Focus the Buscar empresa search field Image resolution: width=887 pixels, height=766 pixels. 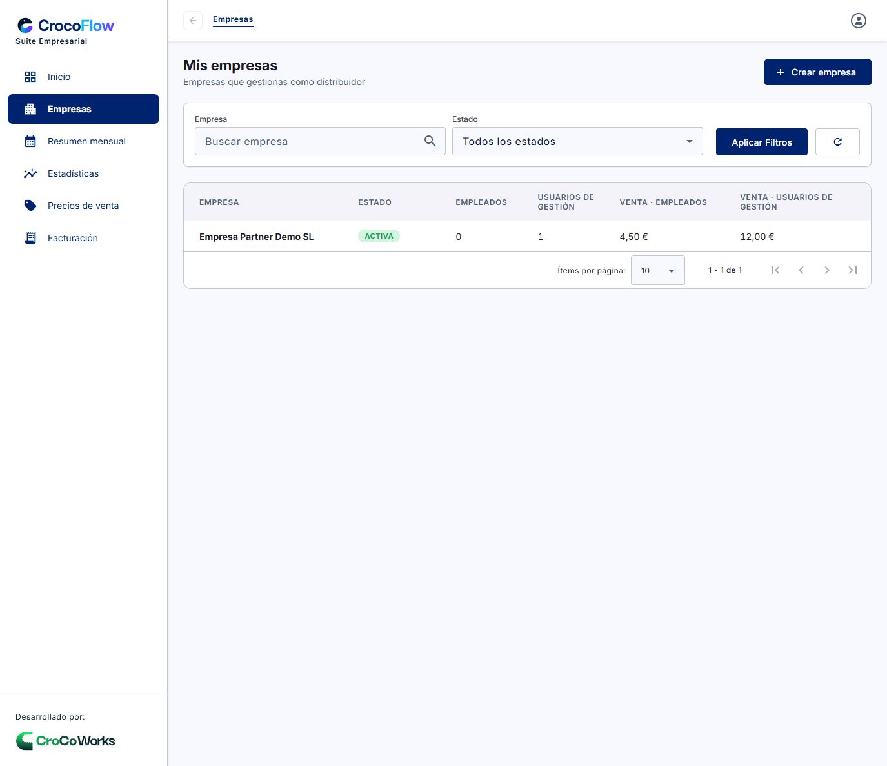pos(320,141)
